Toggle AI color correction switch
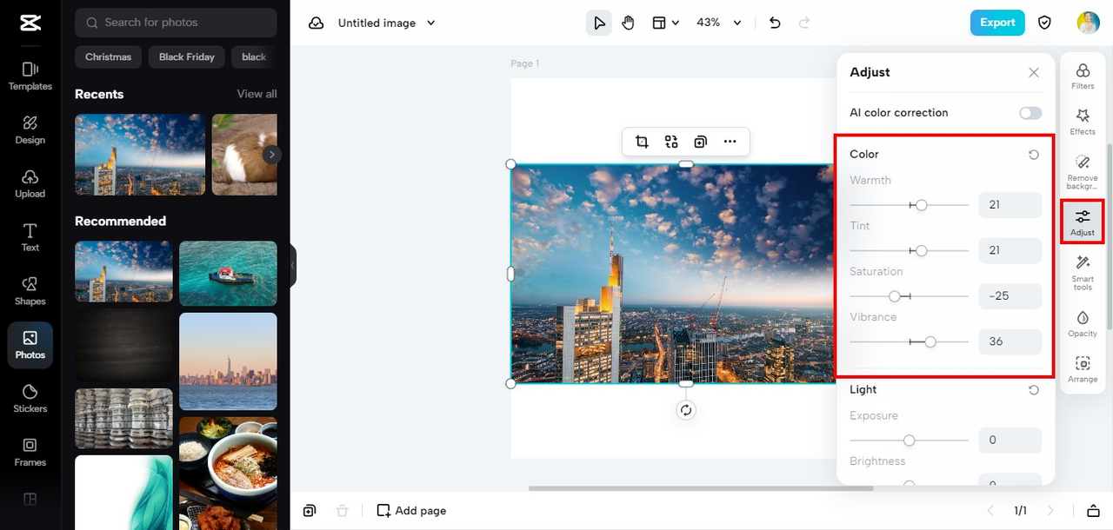The height and width of the screenshot is (530, 1113). (1030, 113)
